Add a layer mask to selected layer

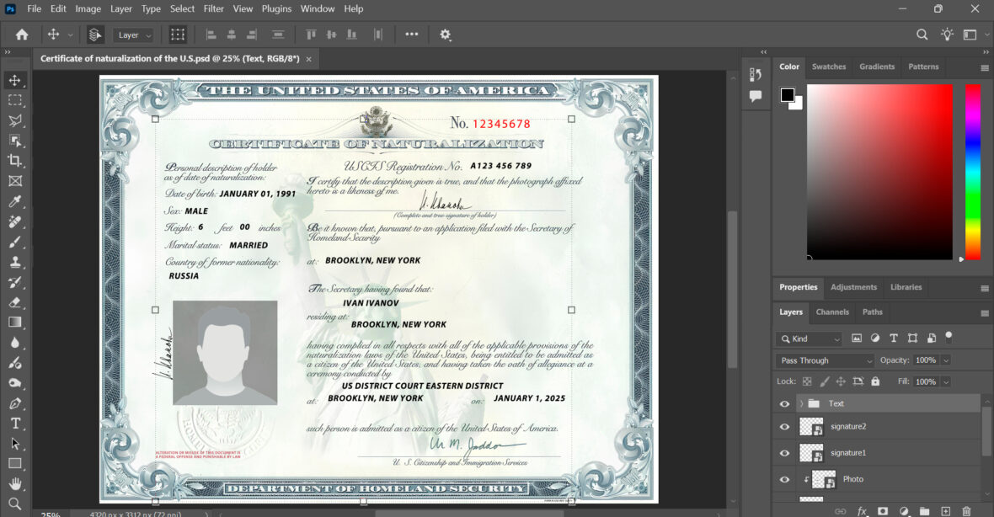(882, 509)
